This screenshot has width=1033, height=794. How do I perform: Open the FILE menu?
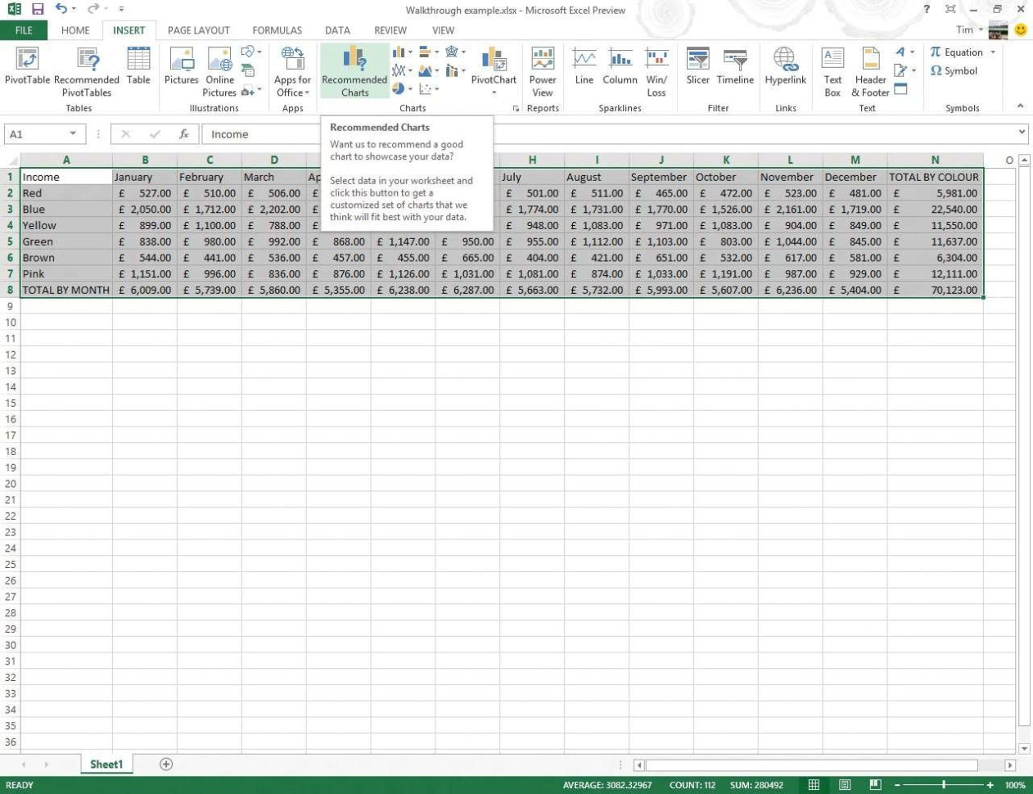(24, 30)
